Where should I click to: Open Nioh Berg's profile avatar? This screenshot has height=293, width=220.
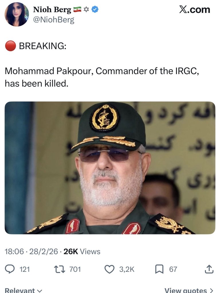(17, 15)
